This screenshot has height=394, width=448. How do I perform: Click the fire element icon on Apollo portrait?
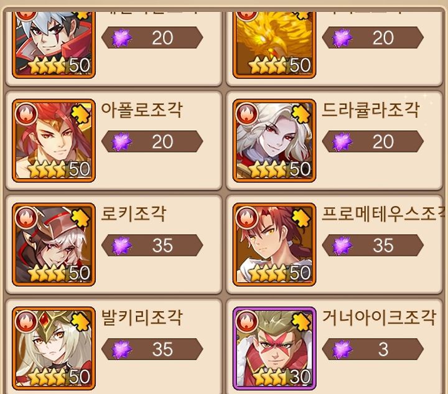click(x=26, y=113)
